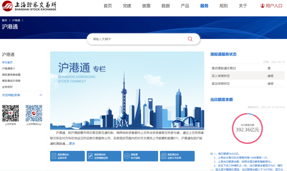This screenshot has width=287, height=171.
Task: Click the user entry person icon
Action: (263, 6)
